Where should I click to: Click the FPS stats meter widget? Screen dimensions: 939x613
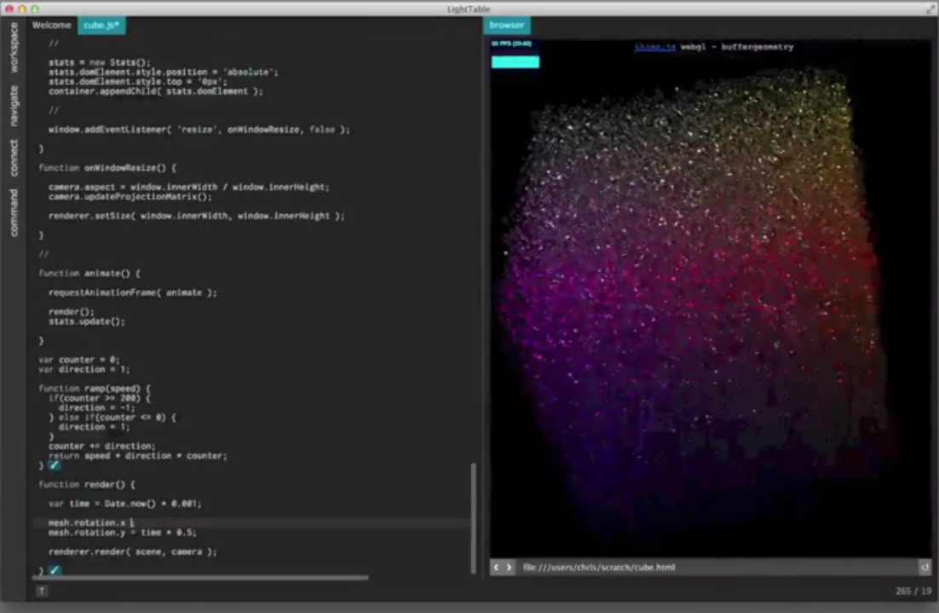tap(515, 57)
